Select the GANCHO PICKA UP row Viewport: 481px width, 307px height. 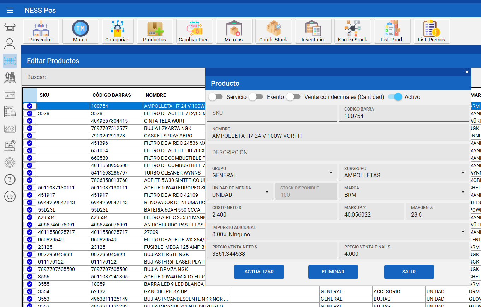click(x=252, y=291)
